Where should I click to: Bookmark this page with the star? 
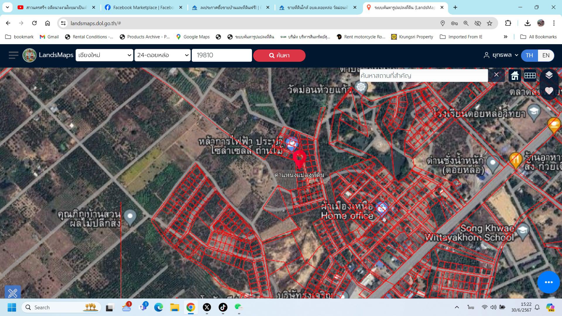(x=489, y=23)
